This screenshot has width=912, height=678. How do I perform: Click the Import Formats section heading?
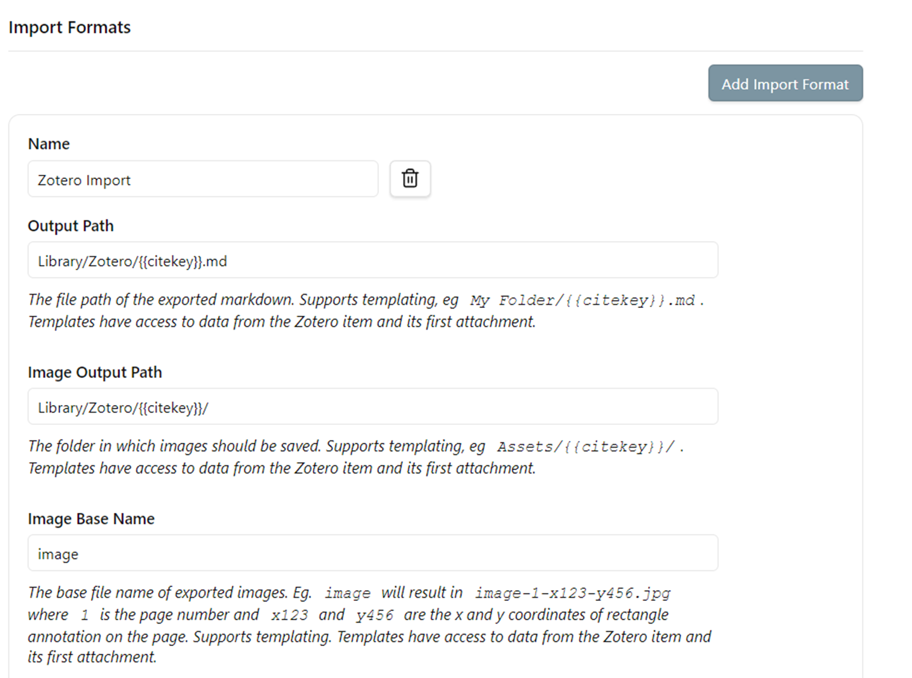pos(69,27)
